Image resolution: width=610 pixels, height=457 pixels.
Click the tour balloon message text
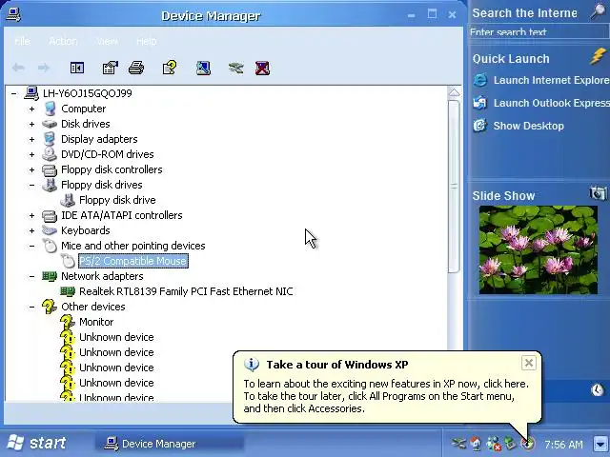pyautogui.click(x=386, y=396)
